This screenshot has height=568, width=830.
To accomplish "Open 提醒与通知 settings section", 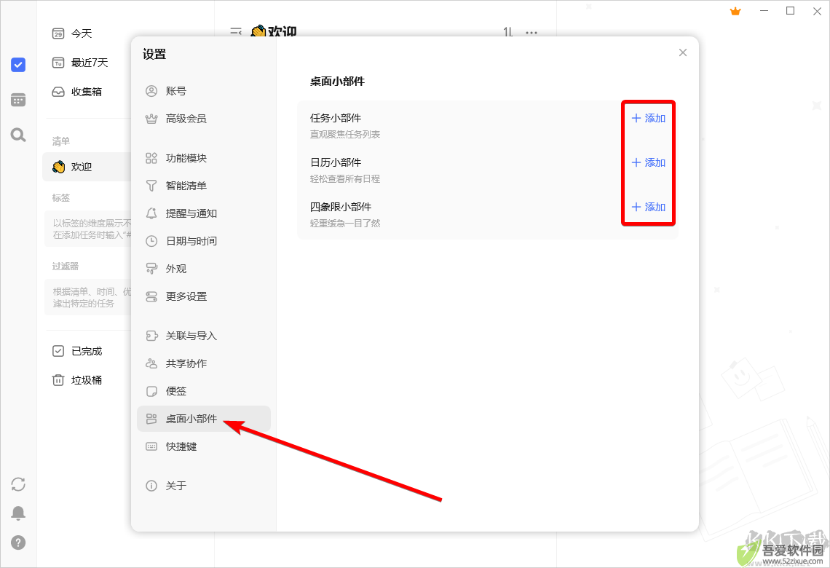I will [x=204, y=213].
